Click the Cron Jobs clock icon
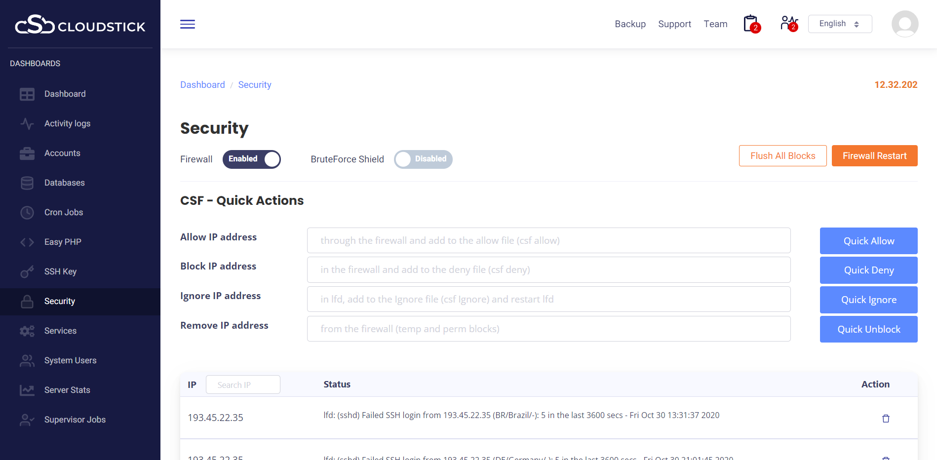The width and height of the screenshot is (937, 460). coord(27,212)
